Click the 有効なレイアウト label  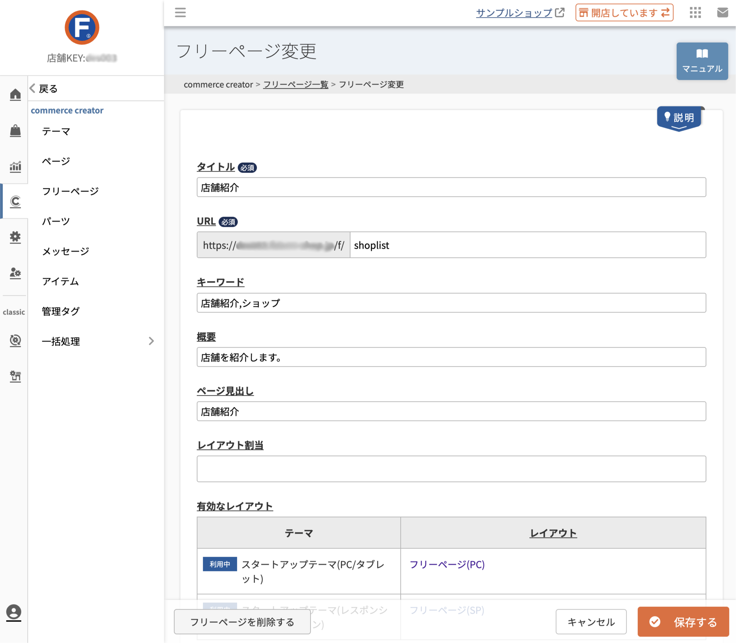(x=235, y=506)
